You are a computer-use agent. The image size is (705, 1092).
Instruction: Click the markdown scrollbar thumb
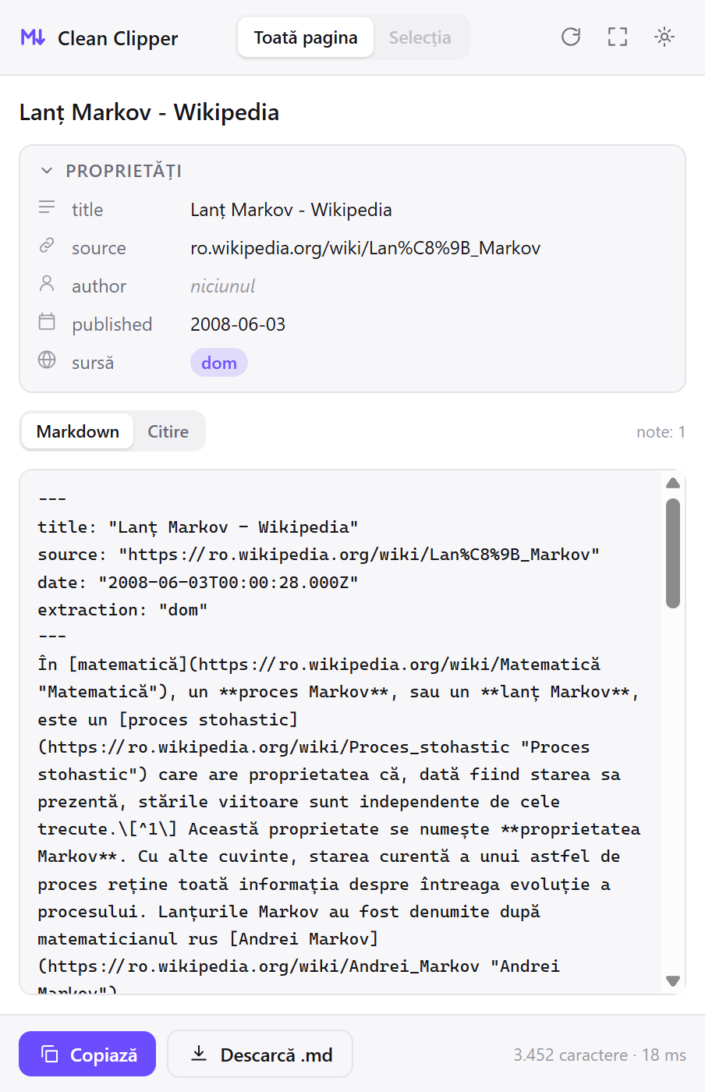tap(673, 553)
